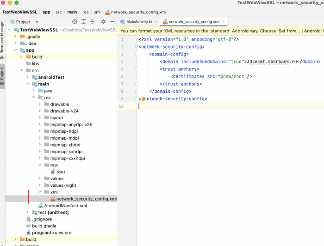Select the values folder
The image size is (324, 246).
click(x=54, y=178)
